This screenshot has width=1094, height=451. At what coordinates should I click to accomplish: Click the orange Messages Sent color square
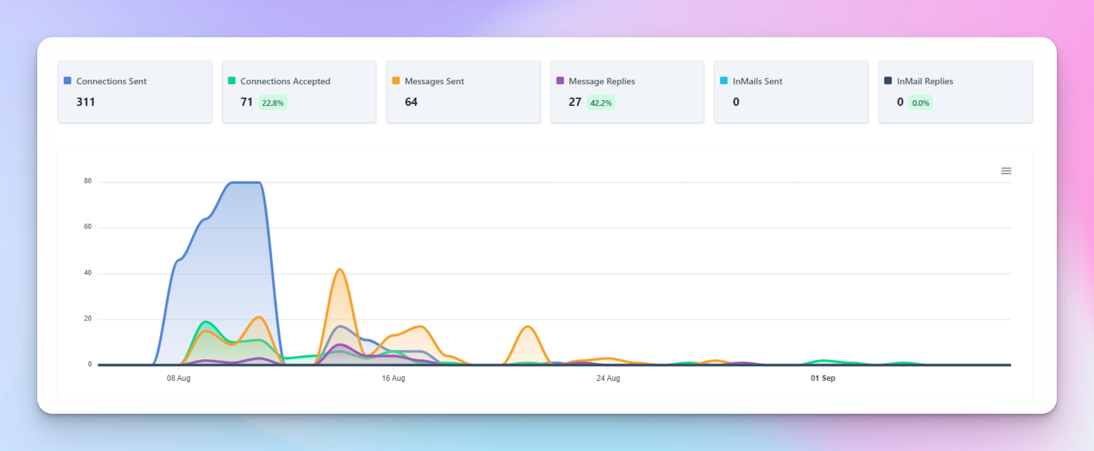(396, 81)
